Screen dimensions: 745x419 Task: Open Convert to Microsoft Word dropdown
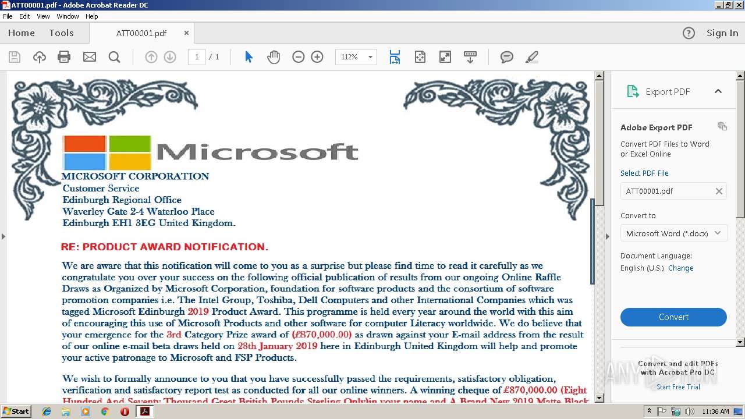673,233
